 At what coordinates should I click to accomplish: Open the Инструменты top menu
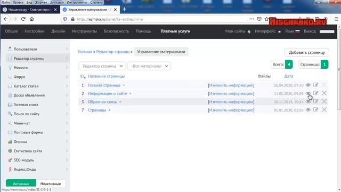[84, 31]
